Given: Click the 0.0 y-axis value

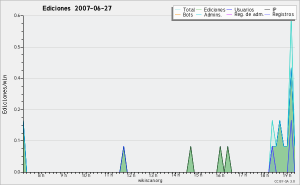Looking at the screenshot, I should point(17,172).
